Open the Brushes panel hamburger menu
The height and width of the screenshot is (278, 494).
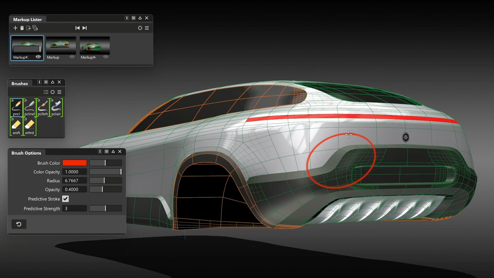59,92
